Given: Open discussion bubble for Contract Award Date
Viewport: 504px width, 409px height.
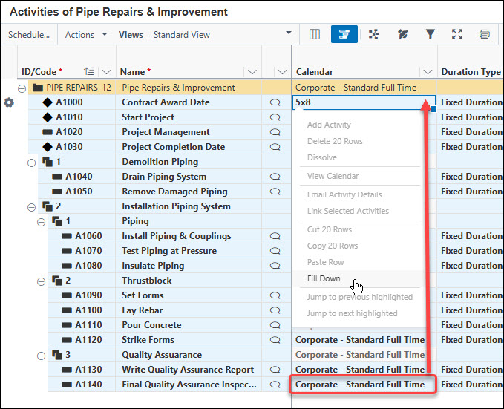Looking at the screenshot, I should (x=276, y=102).
